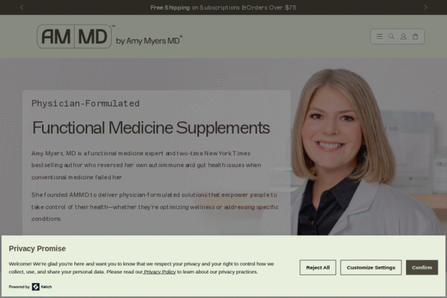Confirm the privacy preferences

tap(422, 268)
